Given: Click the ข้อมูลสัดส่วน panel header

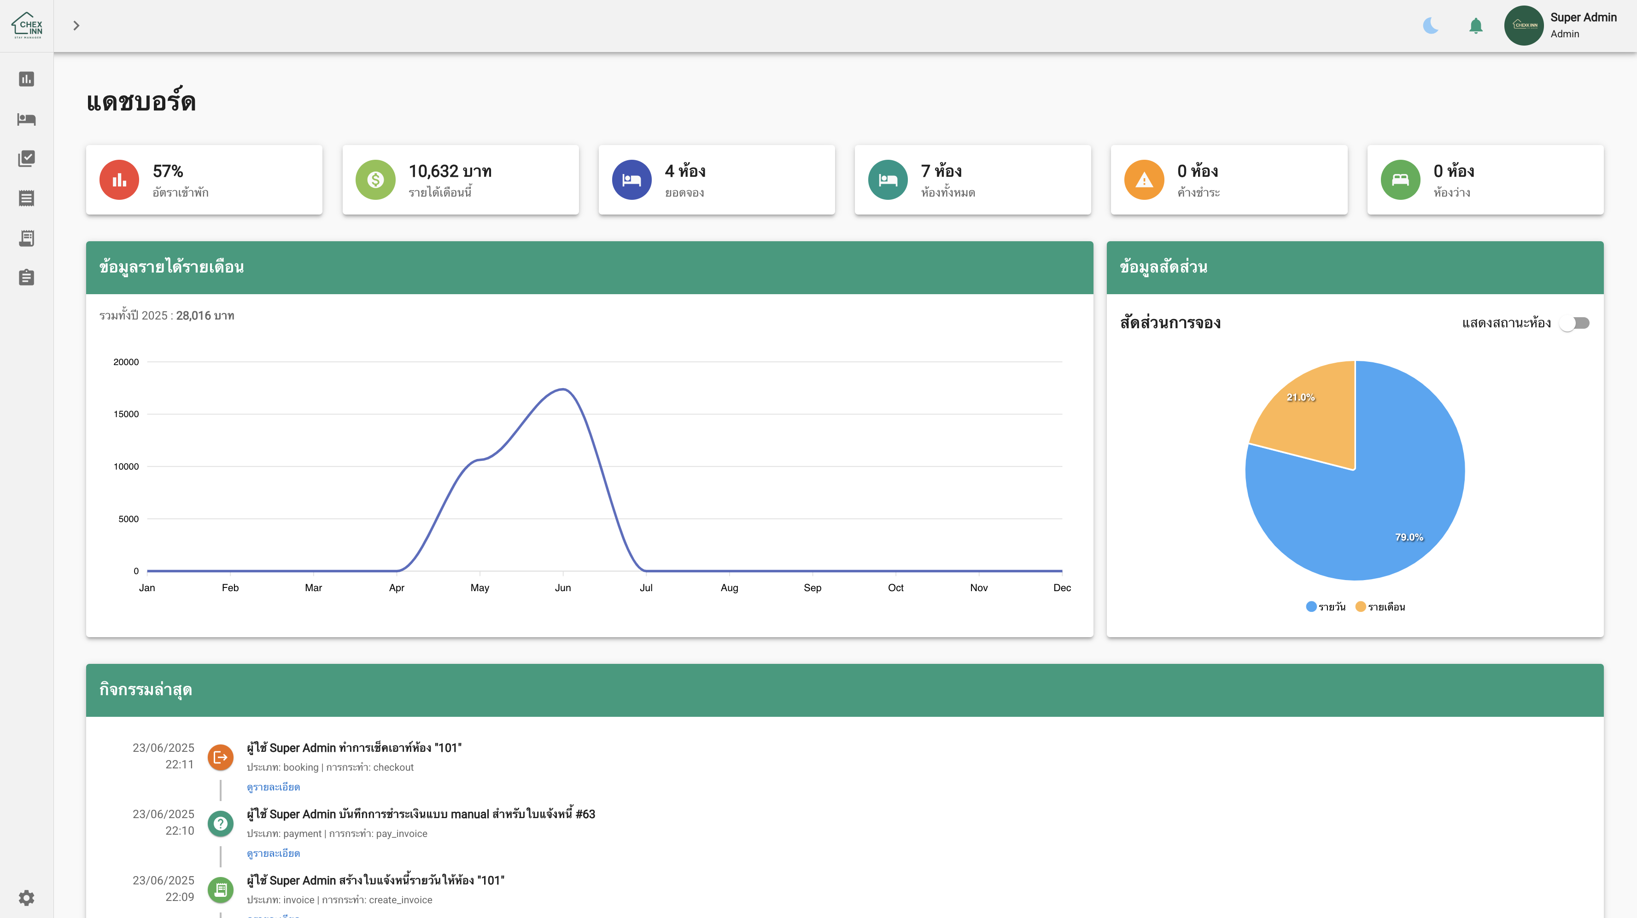Looking at the screenshot, I should click(1355, 267).
